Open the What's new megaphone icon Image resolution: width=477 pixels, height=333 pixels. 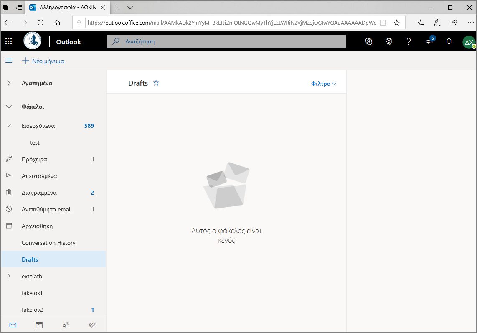tap(429, 41)
